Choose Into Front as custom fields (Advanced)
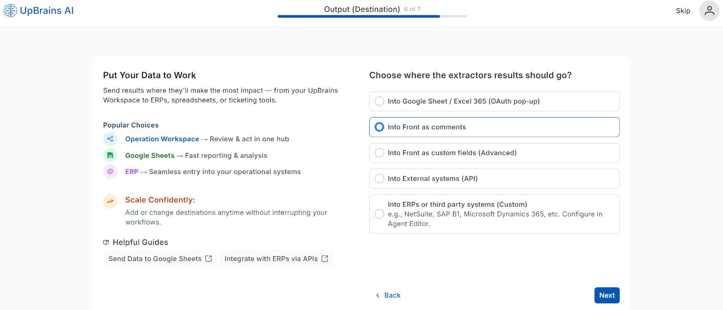This screenshot has width=723, height=310. click(x=380, y=153)
